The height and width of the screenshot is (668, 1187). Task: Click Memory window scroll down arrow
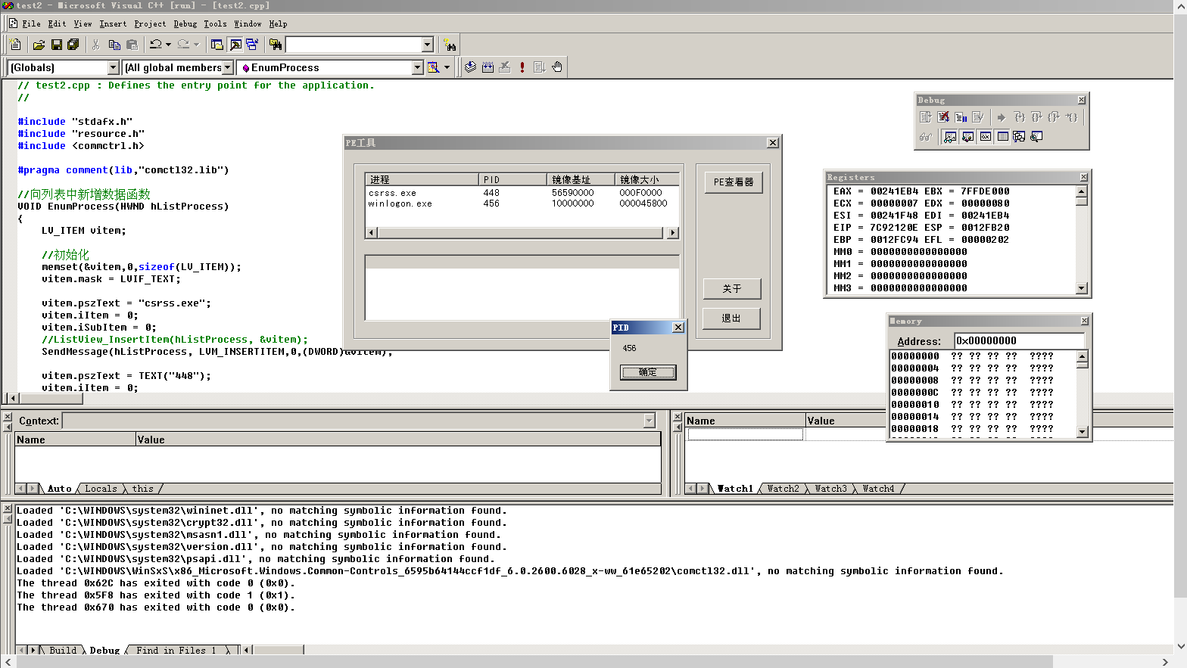(1083, 432)
